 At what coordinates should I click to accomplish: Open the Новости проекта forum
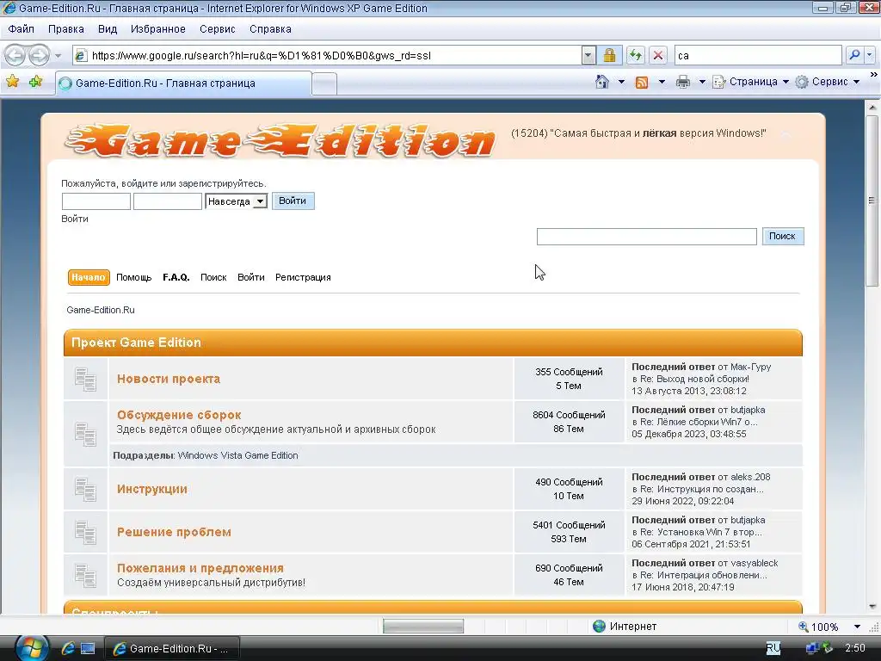tap(169, 379)
